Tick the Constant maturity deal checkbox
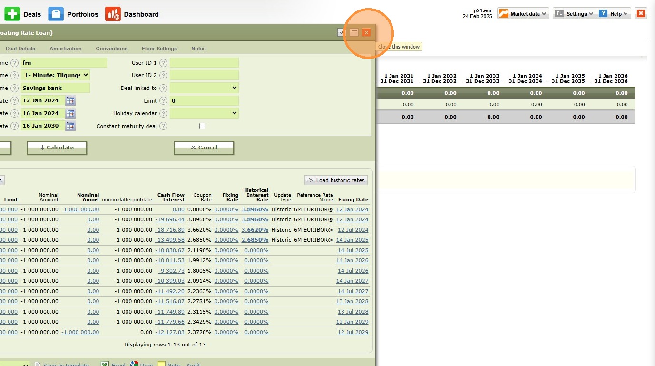Viewport: 655px width, 366px height. point(203,126)
